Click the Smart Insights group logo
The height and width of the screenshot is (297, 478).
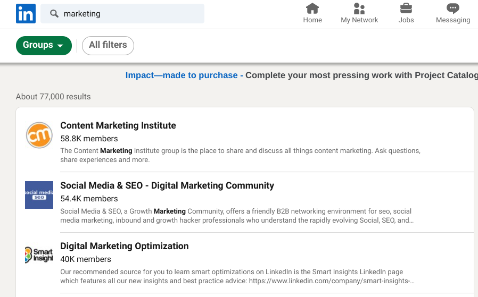click(39, 255)
